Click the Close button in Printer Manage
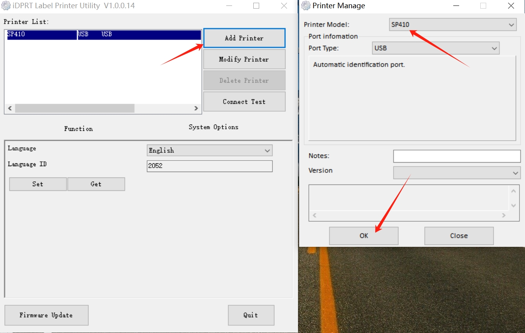The image size is (525, 333). (x=459, y=236)
